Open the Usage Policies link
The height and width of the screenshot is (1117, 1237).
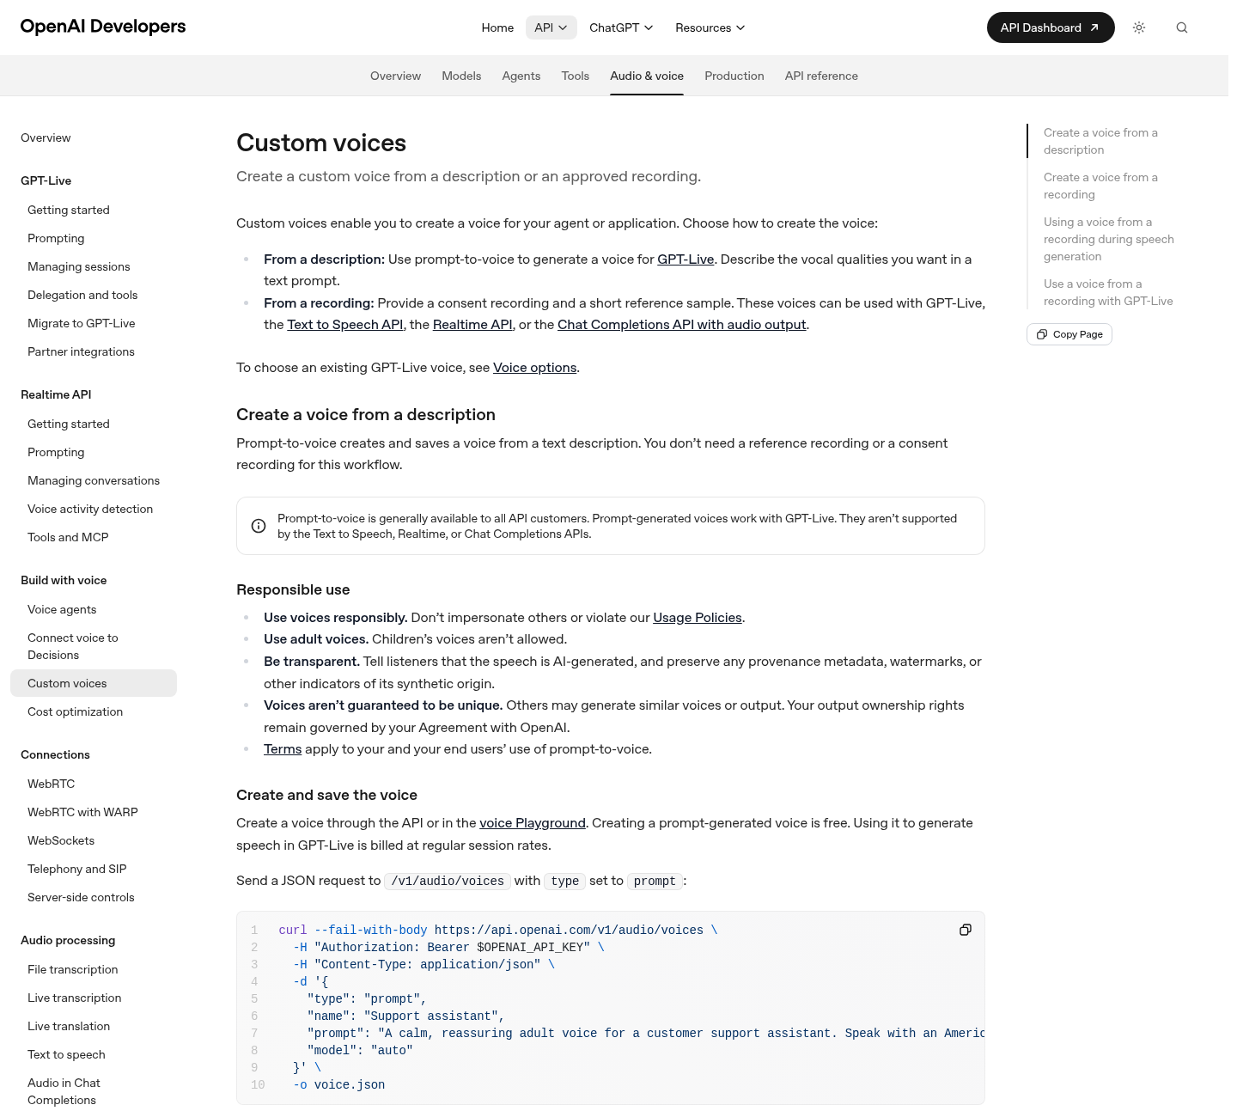[x=698, y=618]
